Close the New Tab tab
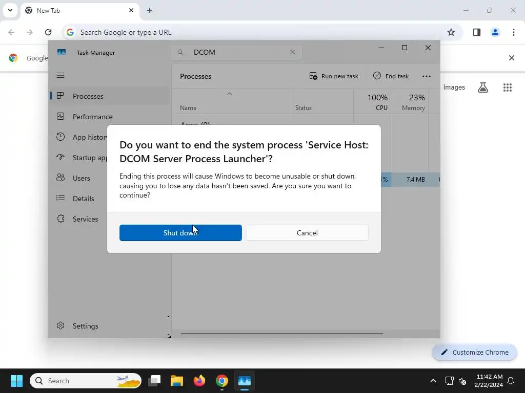525x393 pixels. [131, 10]
